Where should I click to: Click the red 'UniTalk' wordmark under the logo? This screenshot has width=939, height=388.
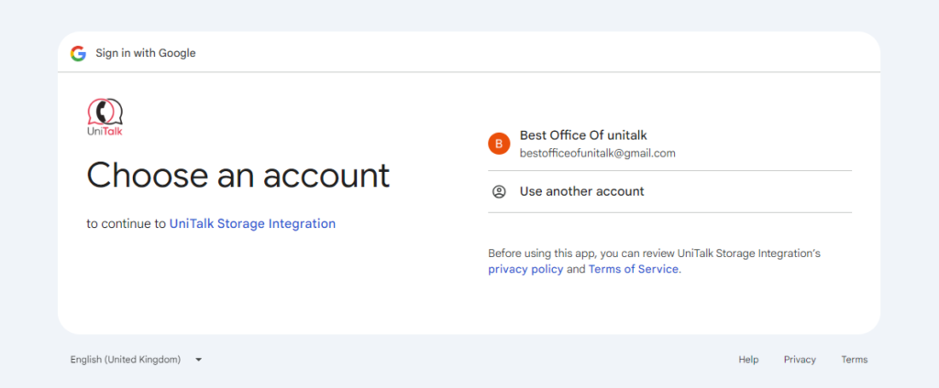click(x=105, y=132)
